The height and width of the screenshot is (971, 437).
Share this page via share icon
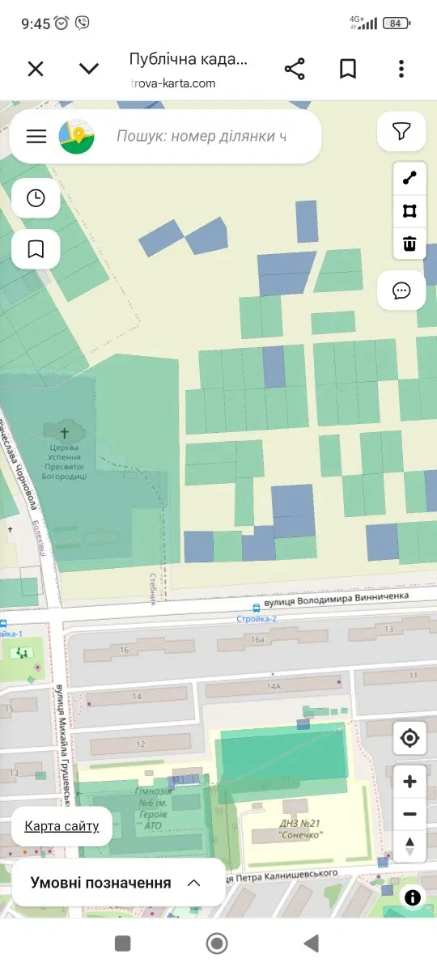click(295, 69)
